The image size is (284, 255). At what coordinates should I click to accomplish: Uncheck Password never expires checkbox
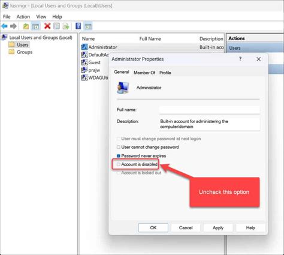pyautogui.click(x=119, y=156)
